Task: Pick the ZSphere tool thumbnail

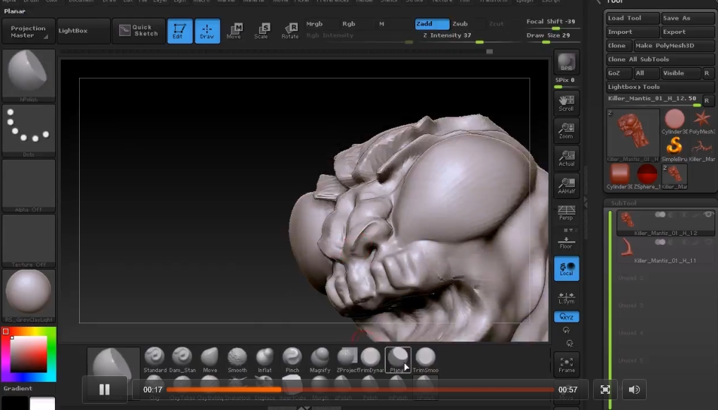Action: click(x=647, y=176)
